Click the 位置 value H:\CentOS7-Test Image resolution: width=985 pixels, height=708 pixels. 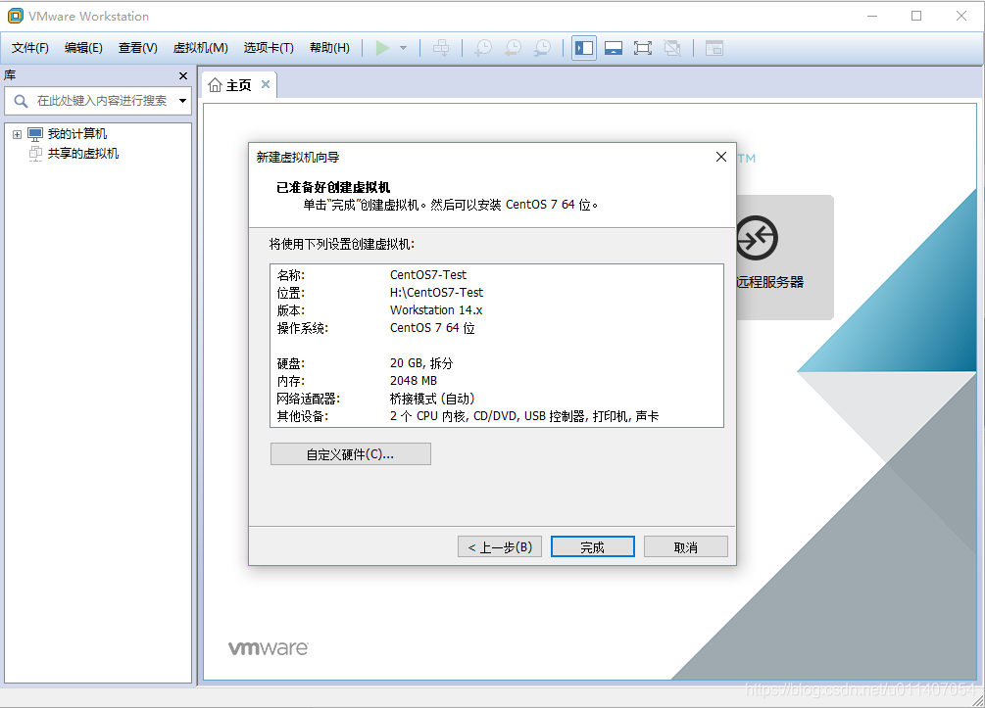(x=436, y=293)
